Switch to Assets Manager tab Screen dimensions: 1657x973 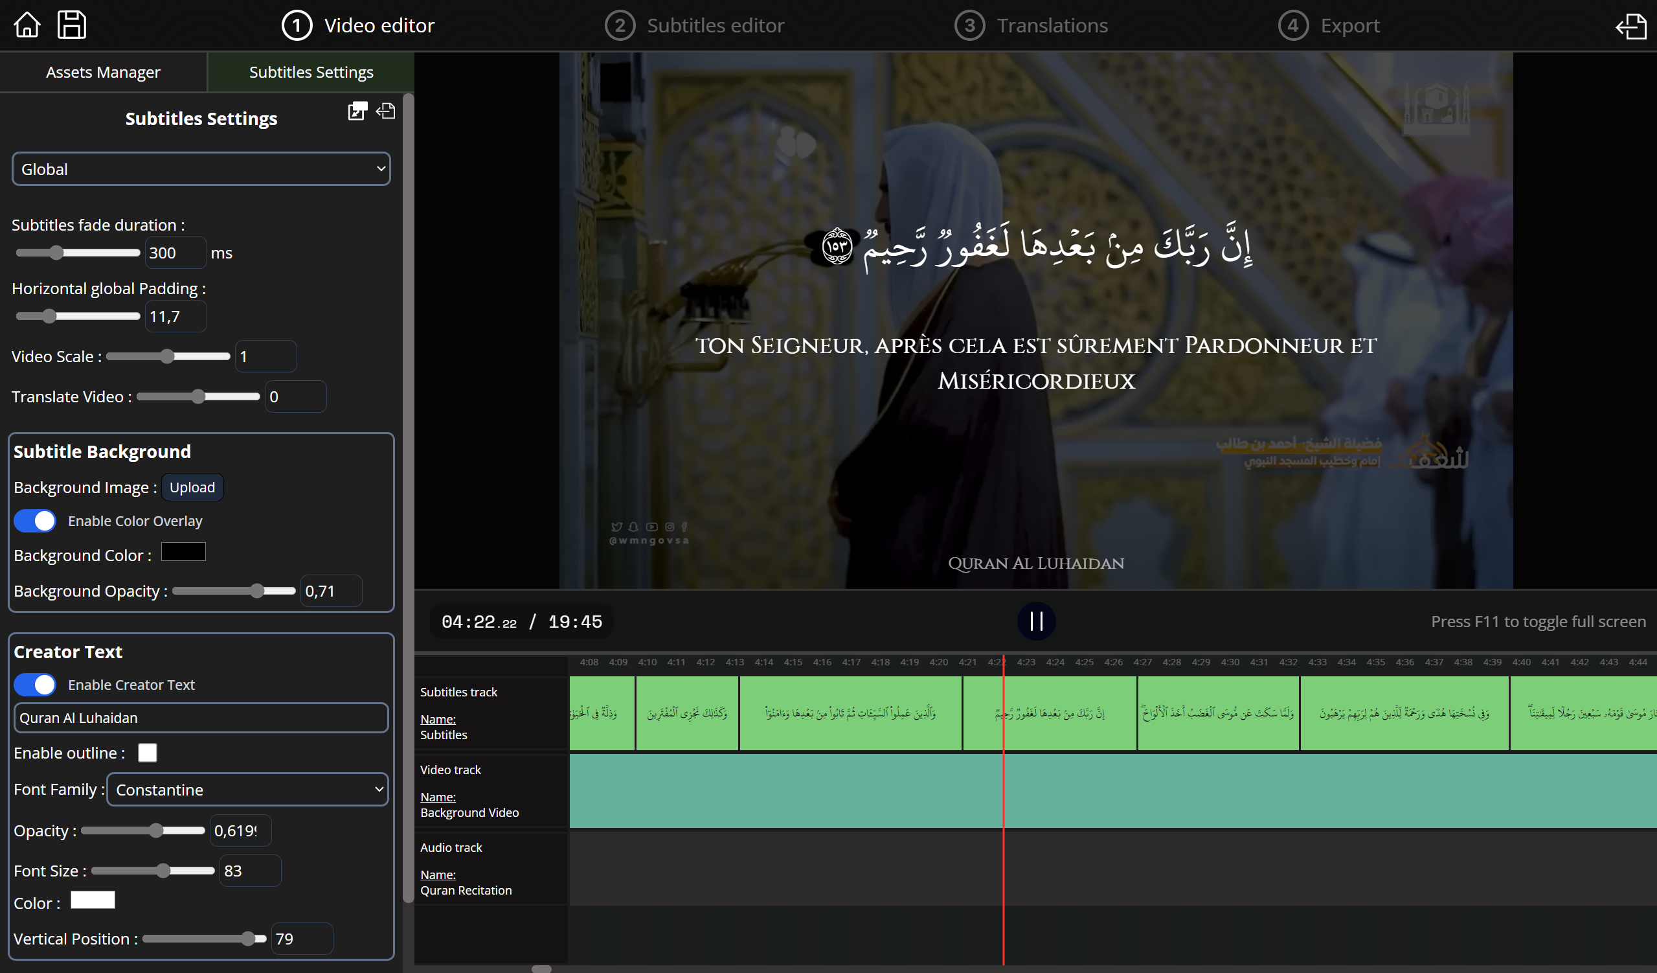point(103,72)
